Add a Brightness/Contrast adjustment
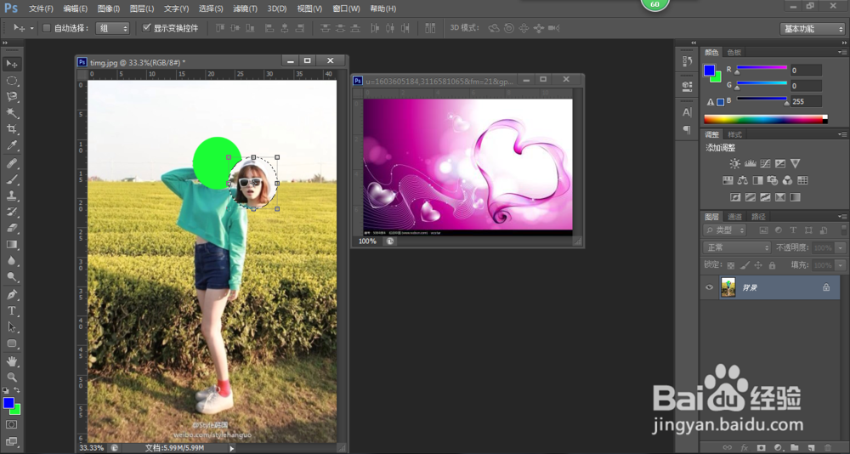The height and width of the screenshot is (454, 850). [x=734, y=163]
